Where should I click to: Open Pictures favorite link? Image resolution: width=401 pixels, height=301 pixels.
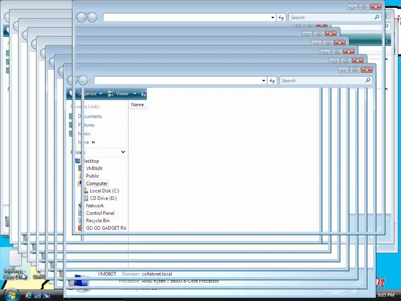pyautogui.click(x=86, y=125)
